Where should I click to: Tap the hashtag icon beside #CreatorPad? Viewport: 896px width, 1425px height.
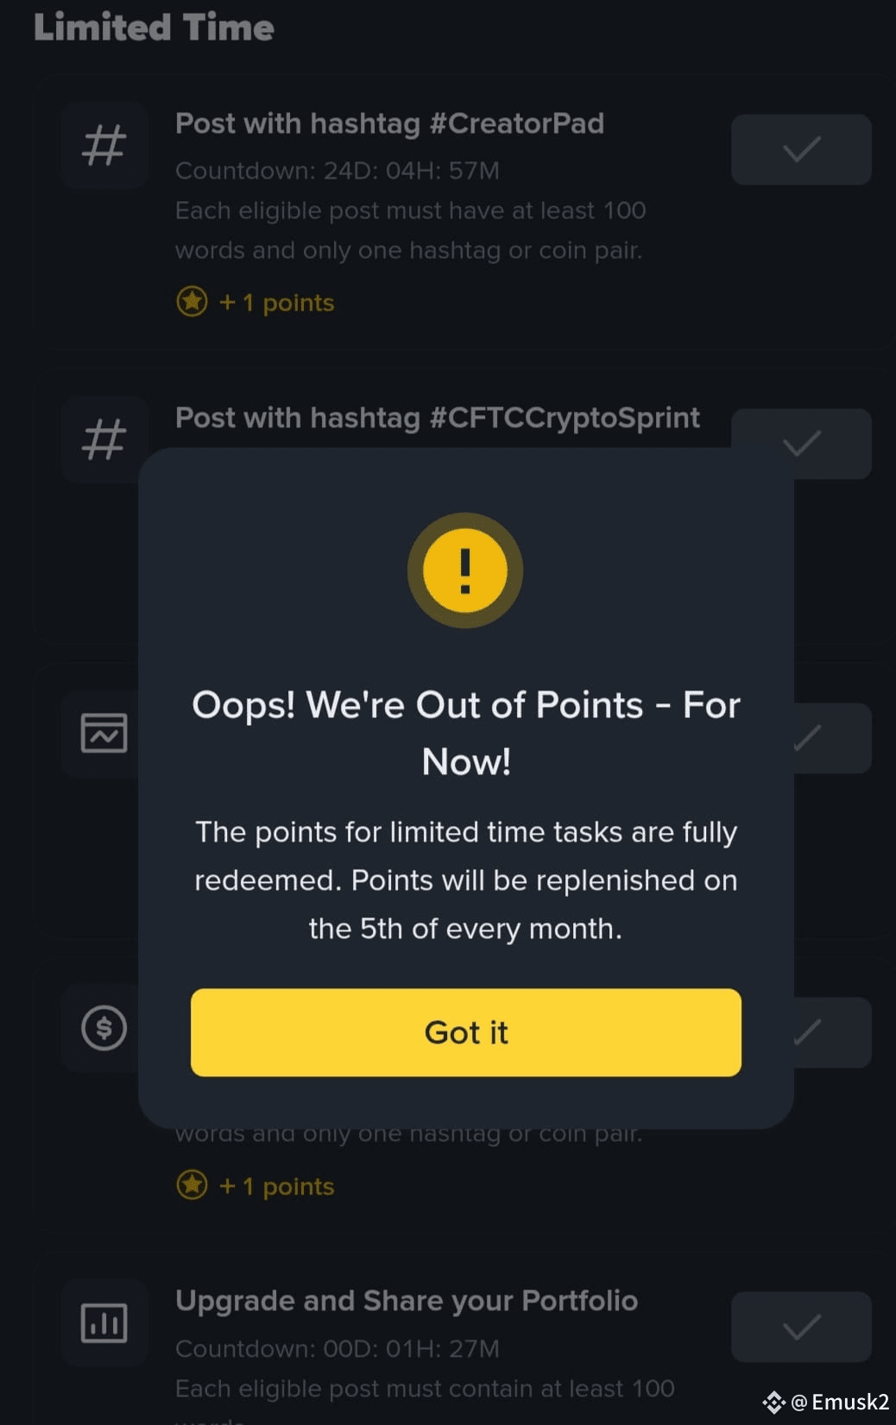click(104, 145)
